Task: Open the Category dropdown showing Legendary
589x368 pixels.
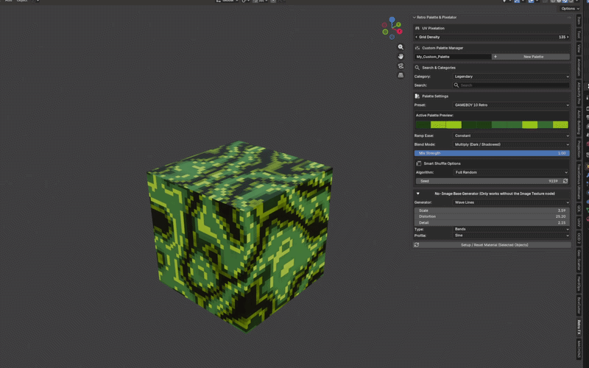Action: pyautogui.click(x=511, y=77)
